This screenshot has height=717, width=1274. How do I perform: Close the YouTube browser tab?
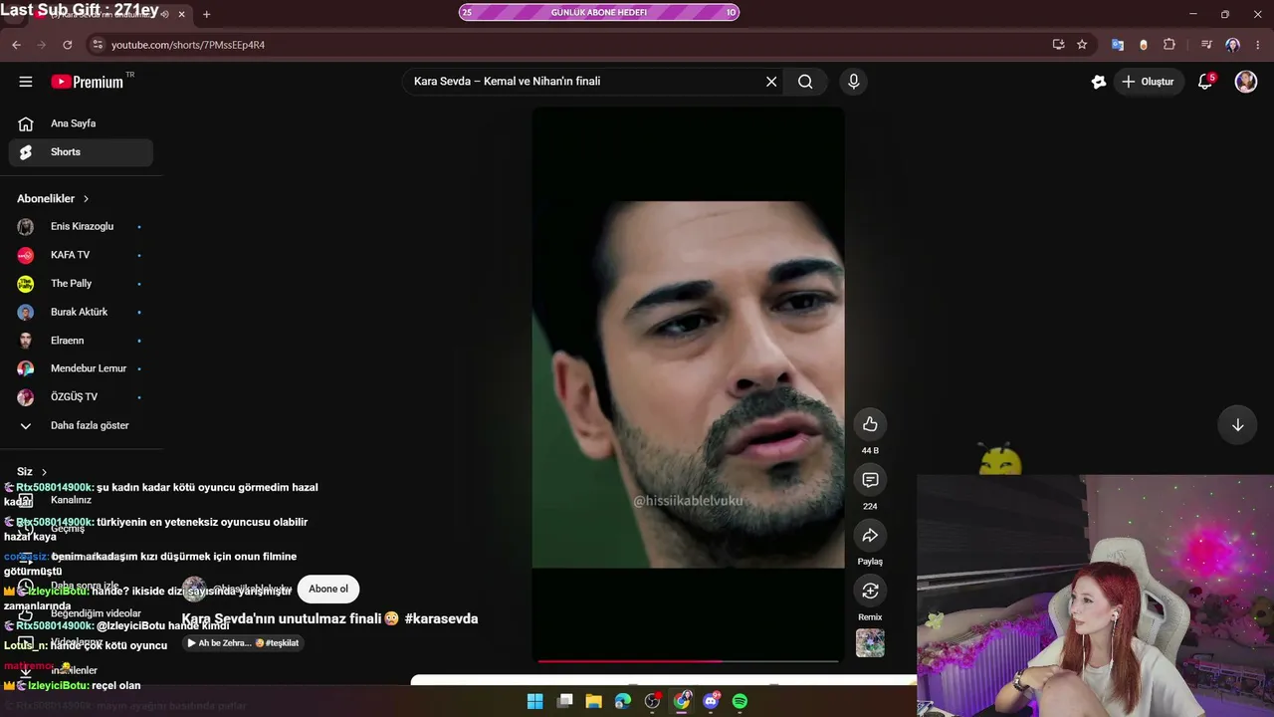click(x=181, y=14)
